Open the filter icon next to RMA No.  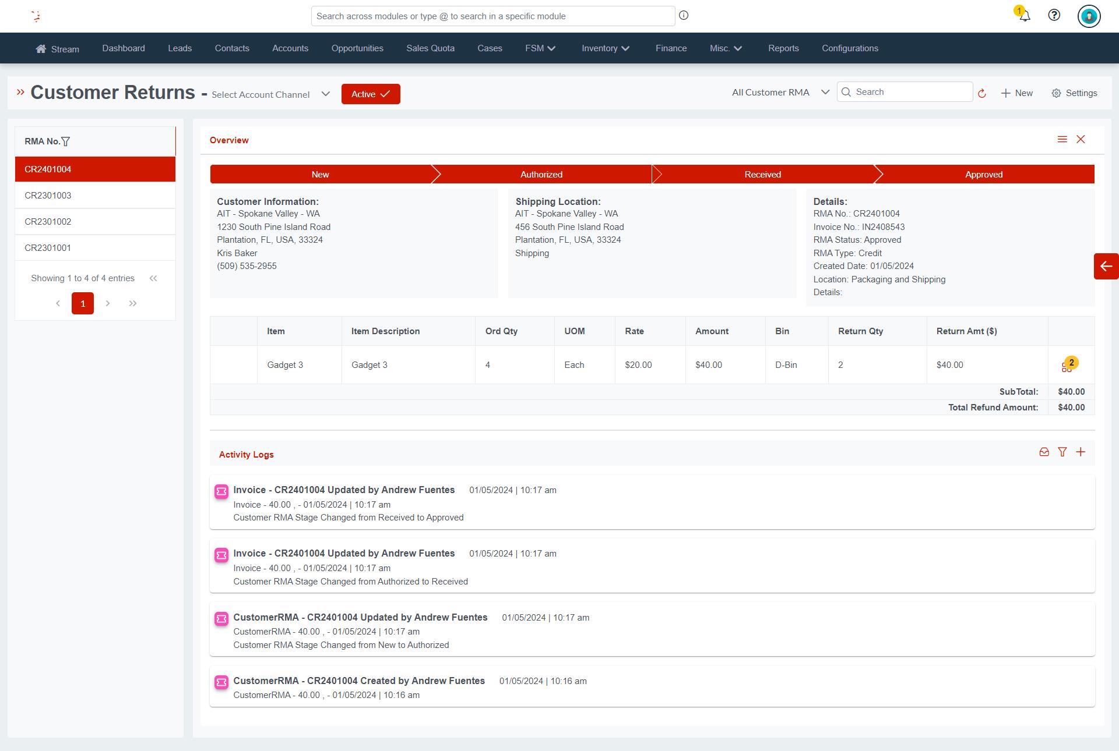coord(66,141)
